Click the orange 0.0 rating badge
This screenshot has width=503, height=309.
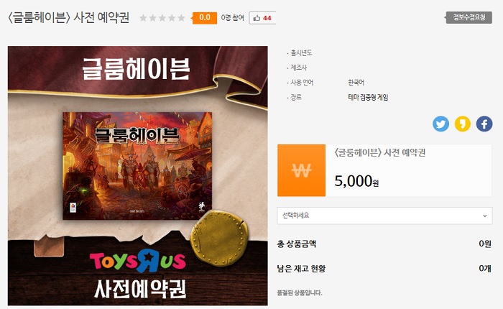click(205, 18)
